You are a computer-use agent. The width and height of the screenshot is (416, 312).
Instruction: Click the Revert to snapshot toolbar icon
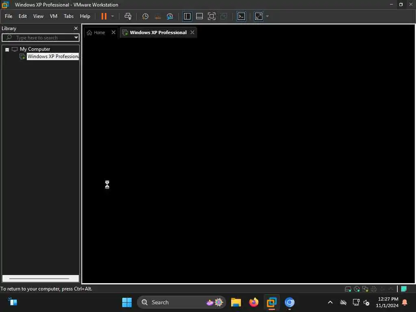click(158, 16)
